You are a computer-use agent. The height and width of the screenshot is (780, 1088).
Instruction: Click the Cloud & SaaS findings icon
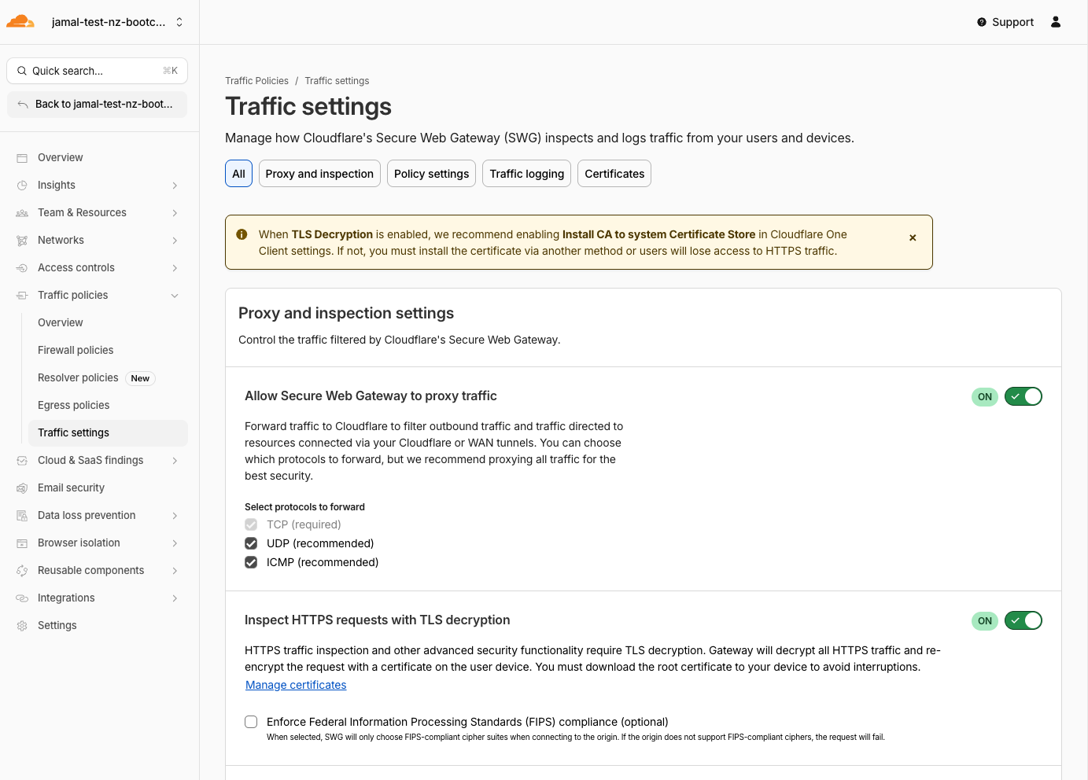point(22,461)
